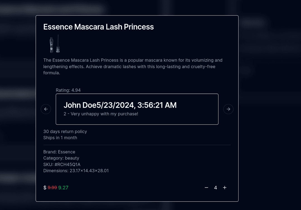Click the Brand: Essence line

[59, 152]
